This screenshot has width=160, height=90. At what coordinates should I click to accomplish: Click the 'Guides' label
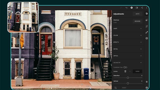pyautogui.click(x=115, y=71)
